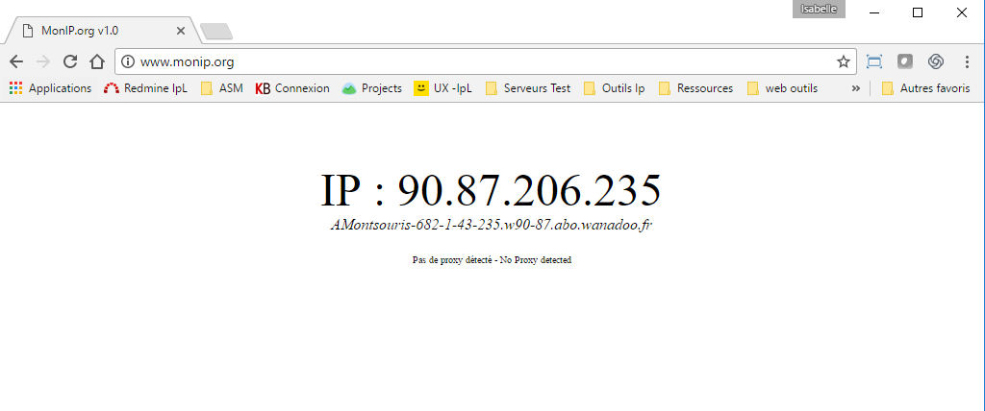Go to the browser home page

(x=96, y=61)
